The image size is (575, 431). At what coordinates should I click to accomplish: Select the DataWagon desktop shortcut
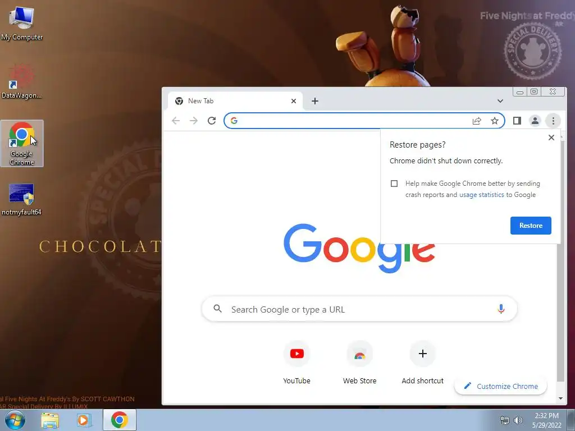[22, 81]
